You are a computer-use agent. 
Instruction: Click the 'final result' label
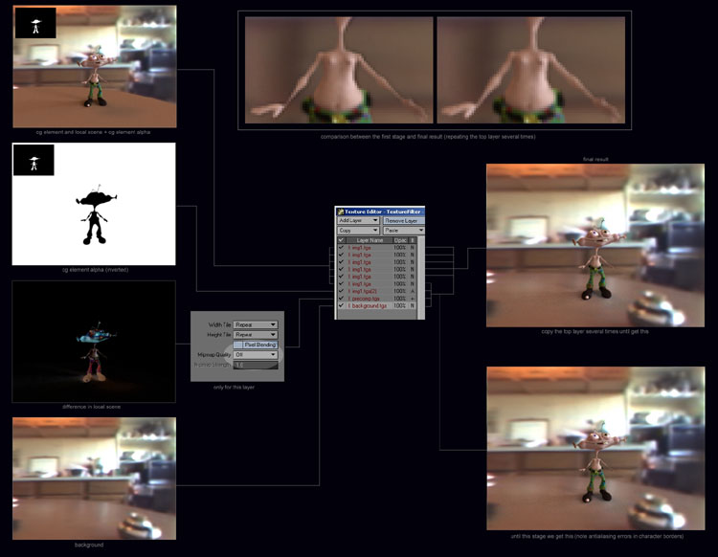point(595,159)
